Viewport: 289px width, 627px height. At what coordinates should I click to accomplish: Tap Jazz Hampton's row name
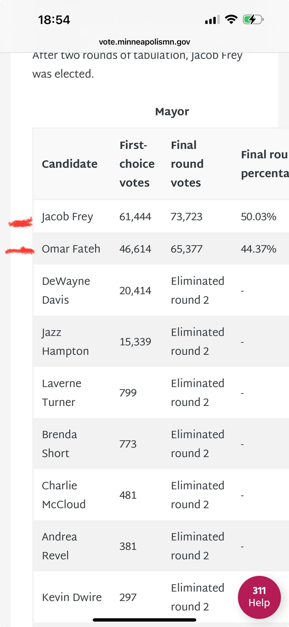pyautogui.click(x=65, y=341)
